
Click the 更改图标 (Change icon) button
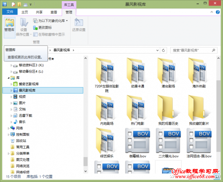(42, 27)
